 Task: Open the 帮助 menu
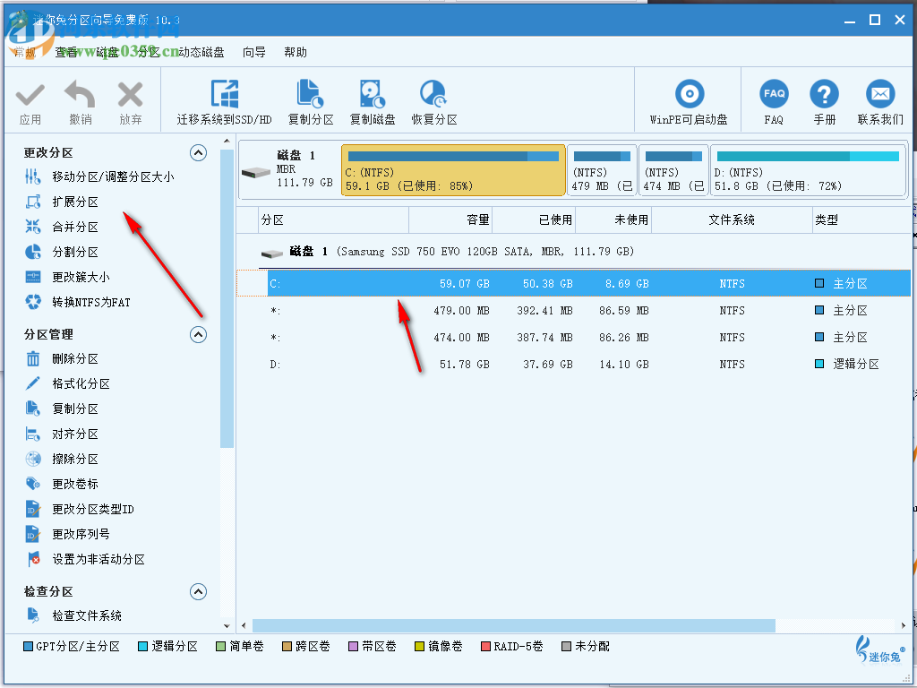click(x=296, y=52)
